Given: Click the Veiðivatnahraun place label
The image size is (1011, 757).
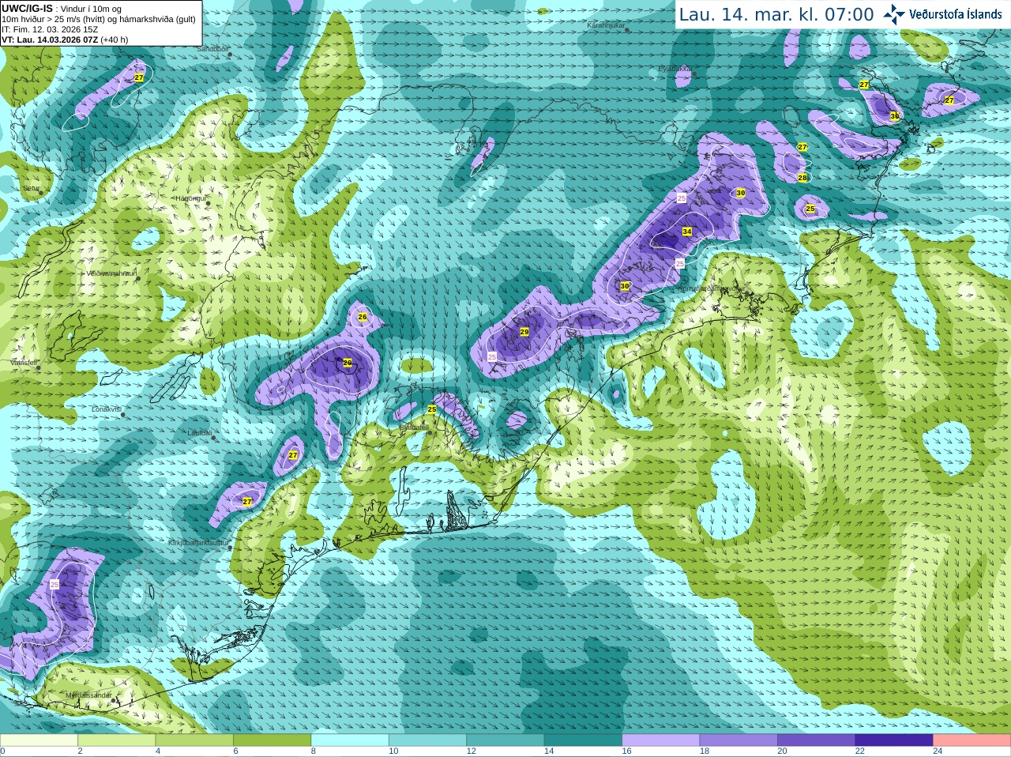Looking at the screenshot, I should (x=111, y=273).
